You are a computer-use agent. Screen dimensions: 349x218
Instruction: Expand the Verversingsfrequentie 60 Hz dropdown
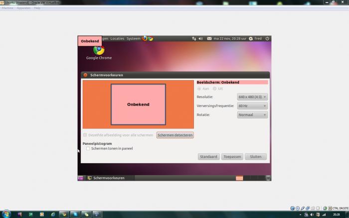[252, 106]
